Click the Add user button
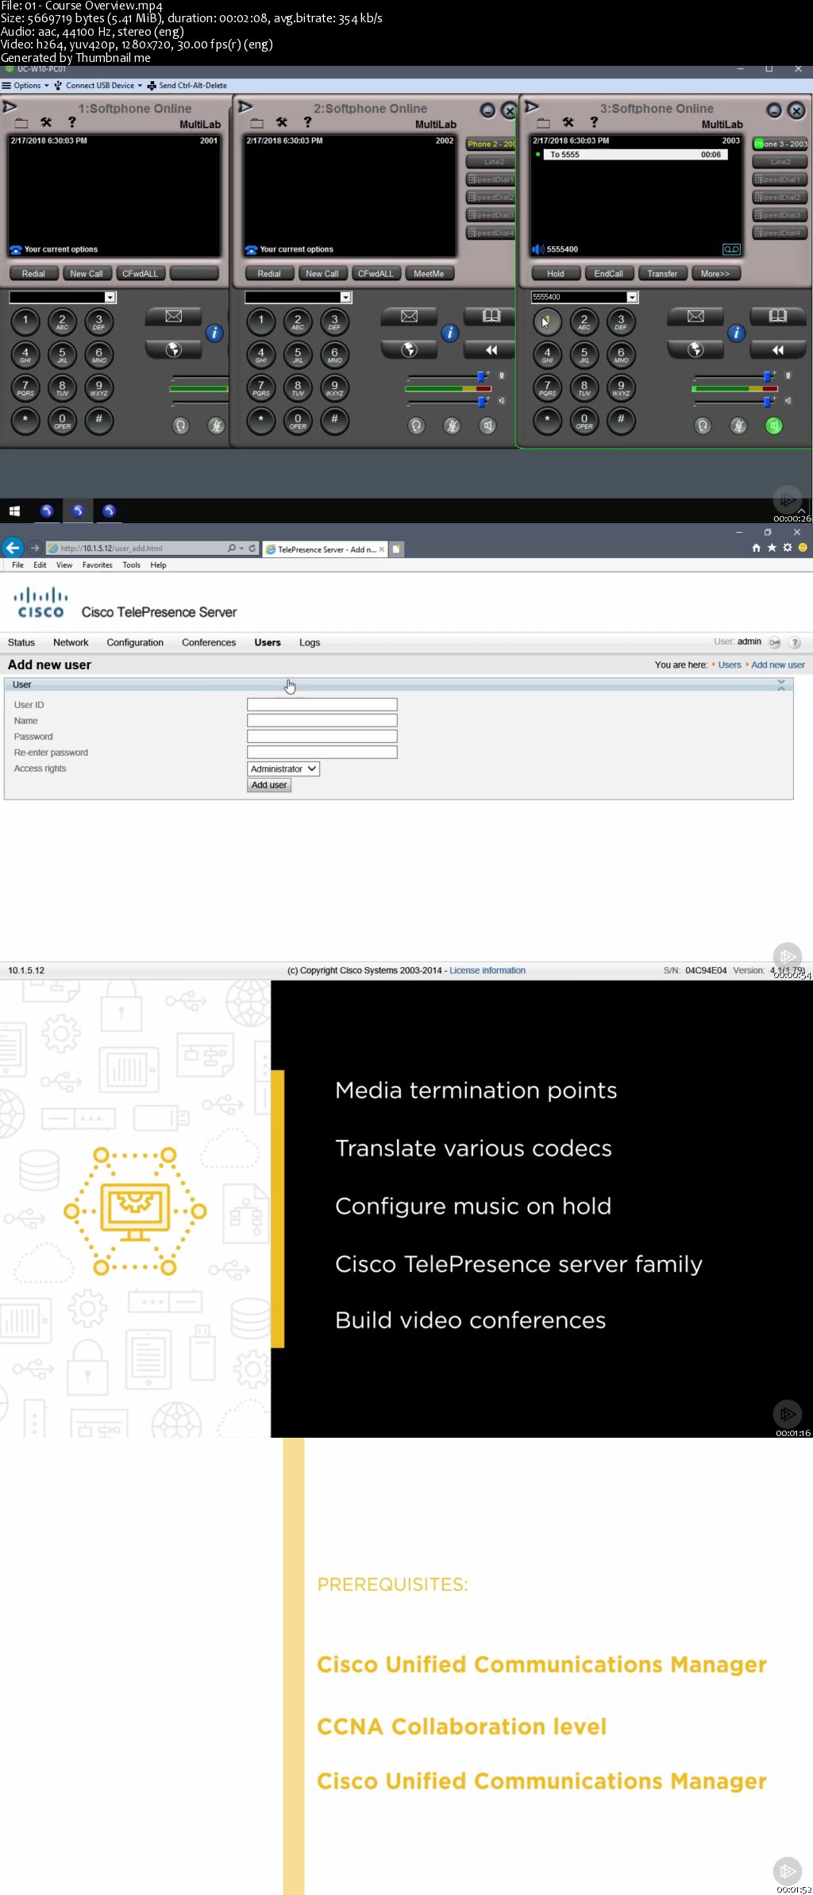 (269, 785)
